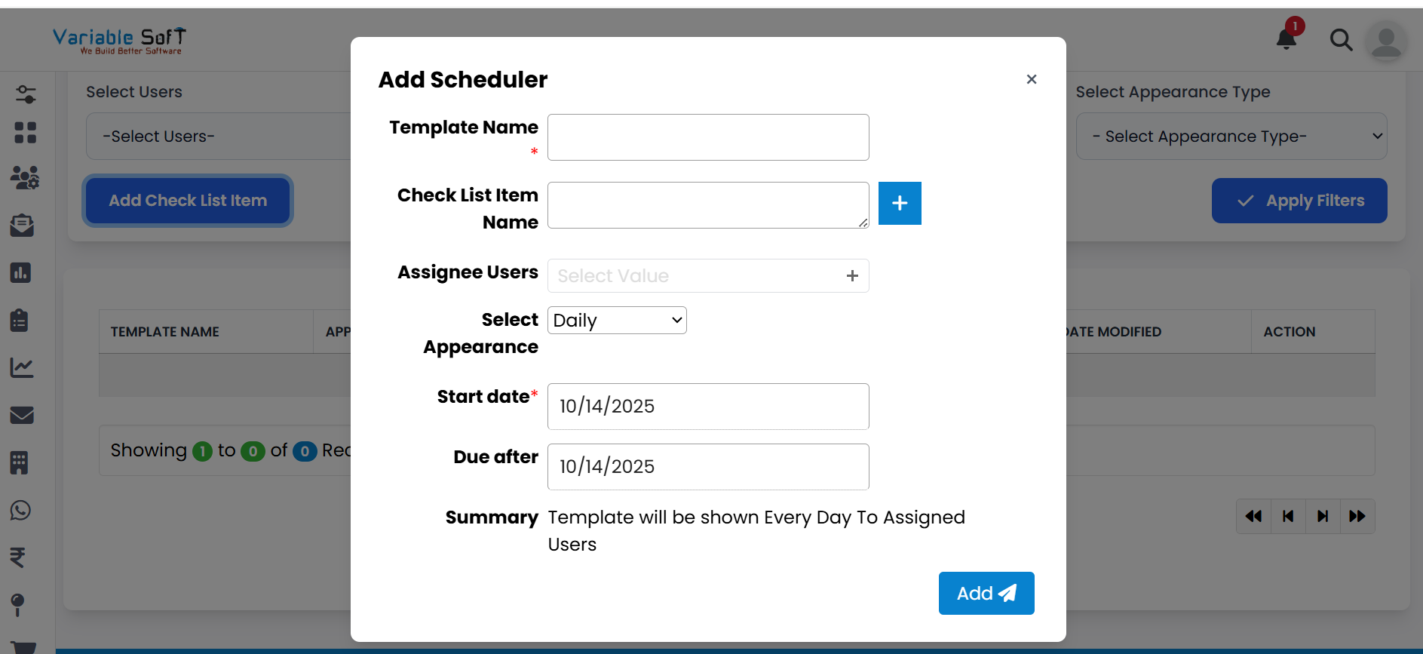This screenshot has width=1423, height=654.
Task: Click the summary text about Every Day
Action: (756, 531)
